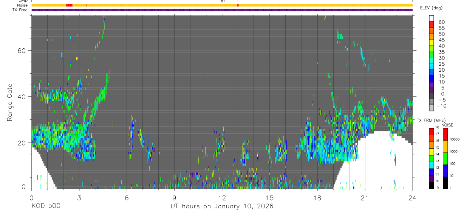Click the ELEV (deg) legend title
464x214 pixels.
coord(431,8)
